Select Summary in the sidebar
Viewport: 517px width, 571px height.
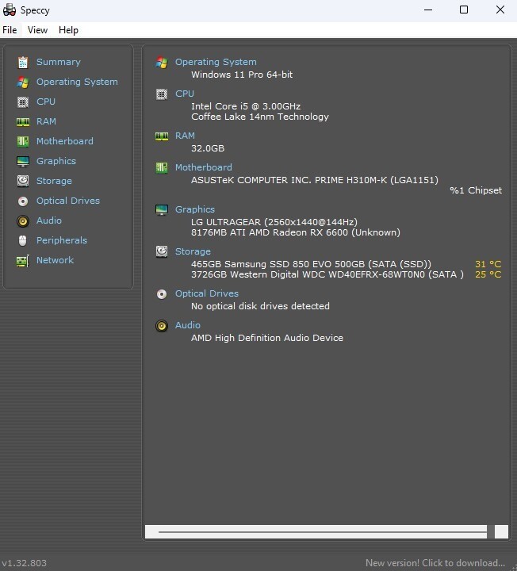click(x=58, y=62)
